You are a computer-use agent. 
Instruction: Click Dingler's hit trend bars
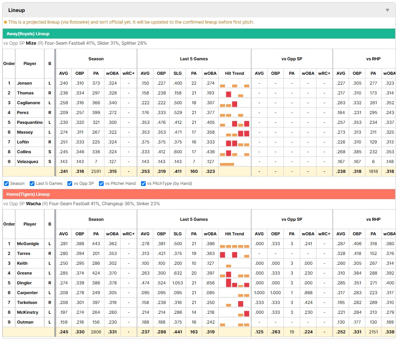pyautogui.click(x=235, y=283)
